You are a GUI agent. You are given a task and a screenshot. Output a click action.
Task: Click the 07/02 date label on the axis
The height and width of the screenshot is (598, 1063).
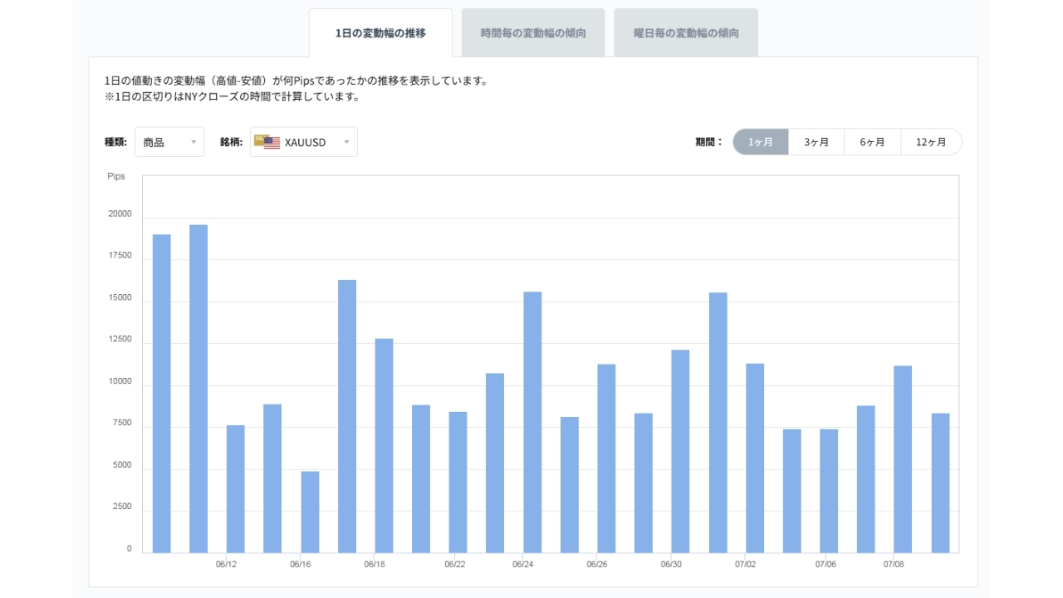[745, 565]
